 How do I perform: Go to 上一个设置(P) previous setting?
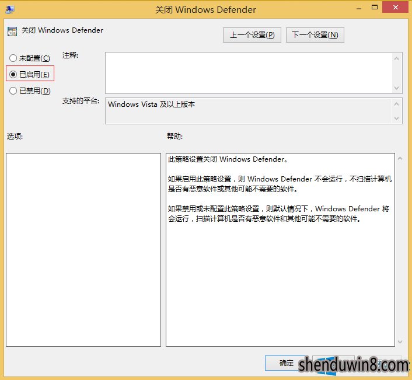pyautogui.click(x=252, y=35)
